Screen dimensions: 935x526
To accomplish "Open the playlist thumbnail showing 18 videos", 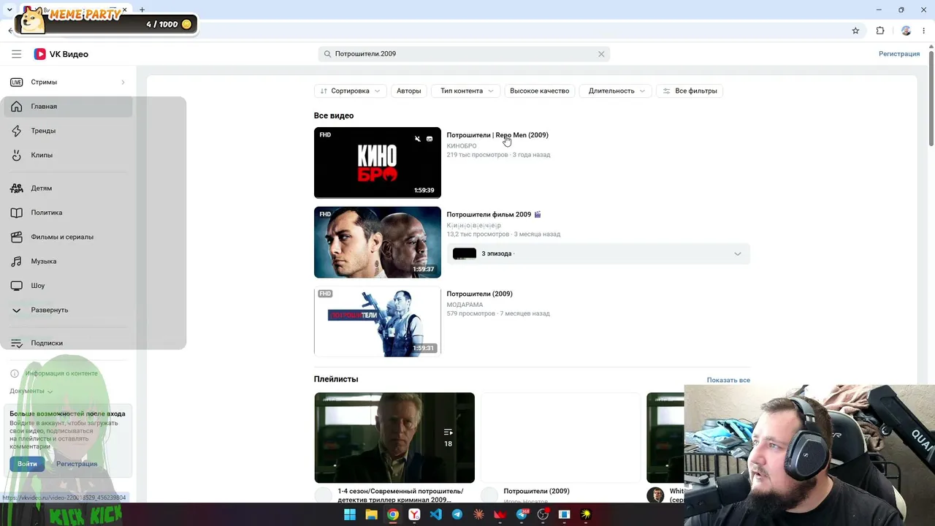I will pos(394,438).
